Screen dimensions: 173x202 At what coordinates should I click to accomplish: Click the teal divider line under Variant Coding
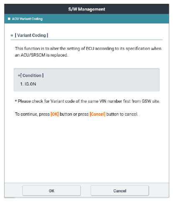(x=86, y=40)
